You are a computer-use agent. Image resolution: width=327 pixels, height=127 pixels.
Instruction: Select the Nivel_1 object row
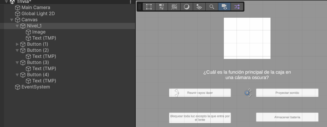(x=67, y=26)
